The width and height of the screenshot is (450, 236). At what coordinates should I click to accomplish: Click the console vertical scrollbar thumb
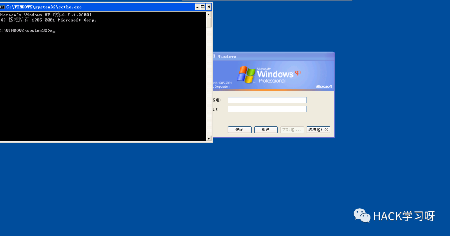[209, 22]
